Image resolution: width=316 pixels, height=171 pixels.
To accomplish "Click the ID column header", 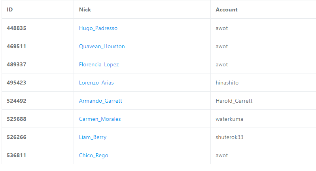I will [x=10, y=9].
